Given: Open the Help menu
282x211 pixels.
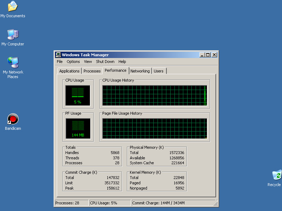Looking at the screenshot, I should (x=122, y=62).
